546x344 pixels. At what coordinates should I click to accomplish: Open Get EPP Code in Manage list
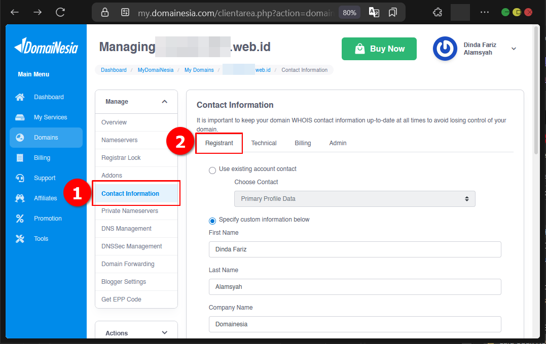[136, 299]
